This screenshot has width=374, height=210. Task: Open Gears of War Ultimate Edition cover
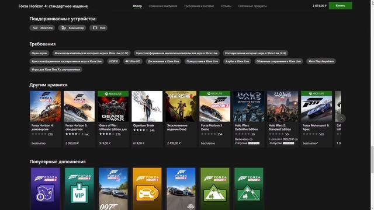(113, 106)
